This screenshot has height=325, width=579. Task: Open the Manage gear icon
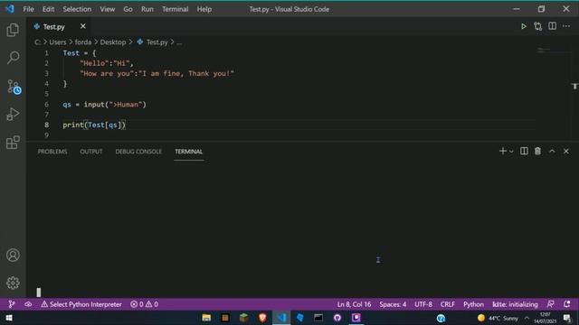(x=13, y=283)
